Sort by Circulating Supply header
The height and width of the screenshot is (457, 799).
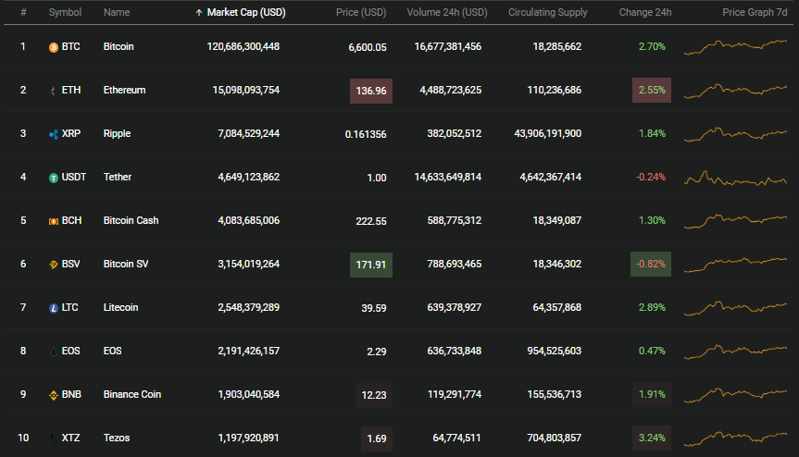(548, 12)
